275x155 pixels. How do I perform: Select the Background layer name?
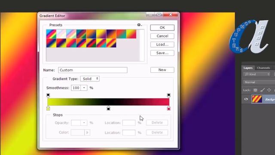270,99
